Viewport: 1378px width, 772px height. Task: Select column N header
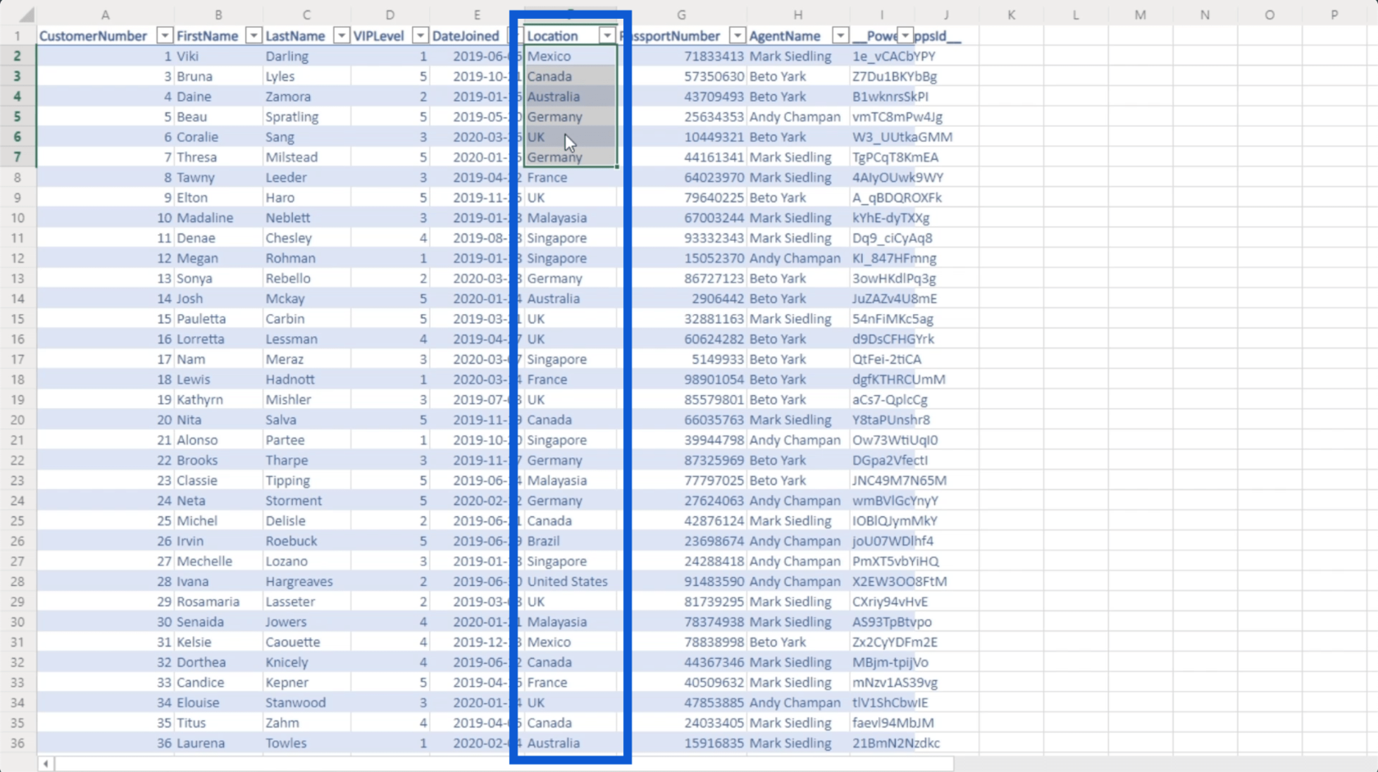(1205, 15)
